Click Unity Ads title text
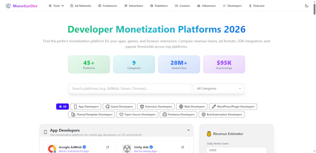The image size is (316, 153). (141, 147)
